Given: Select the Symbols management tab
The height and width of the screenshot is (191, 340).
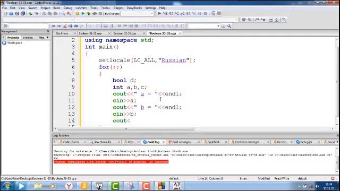Looking at the screenshot, I should click(28, 38).
